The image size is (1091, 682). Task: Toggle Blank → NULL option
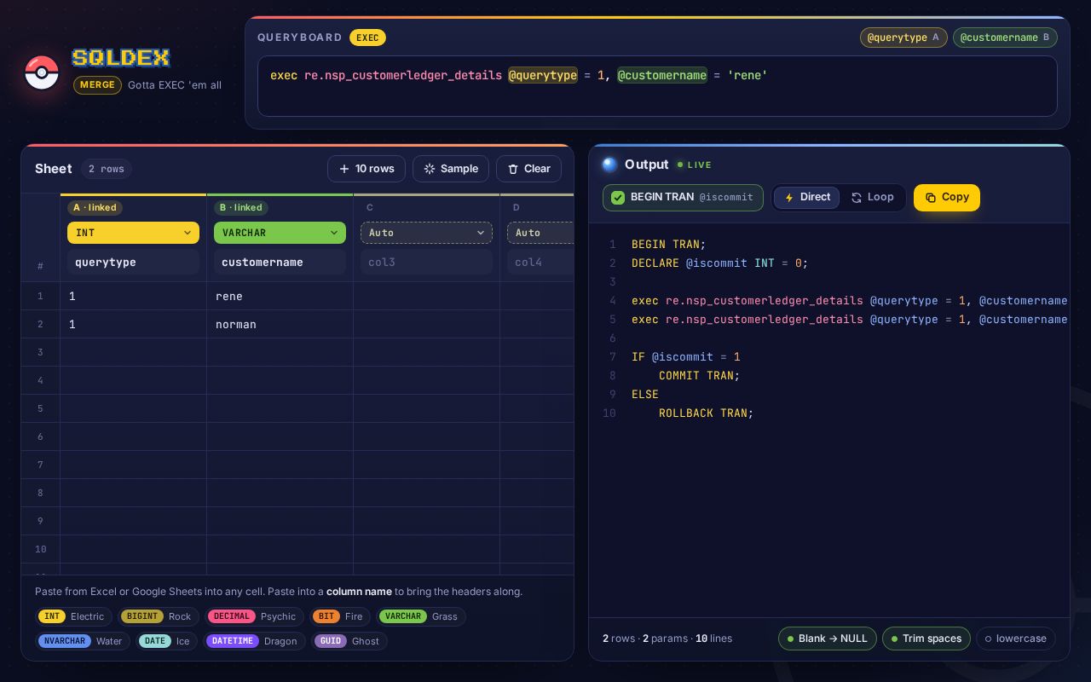click(827, 639)
